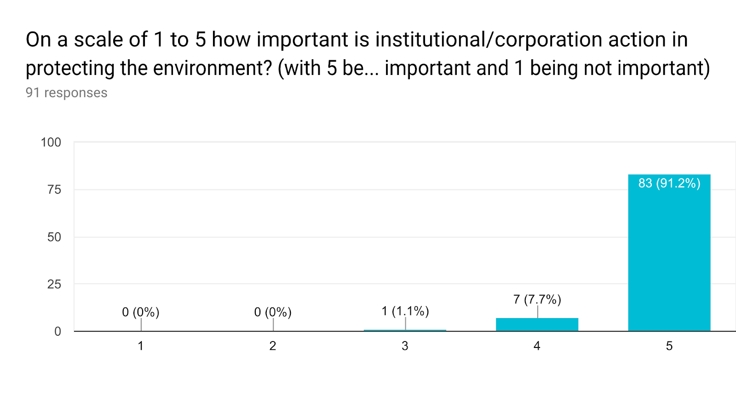This screenshot has width=736, height=410.
Task: Select the "83 (91.2%)" data label
Action: coord(669,183)
